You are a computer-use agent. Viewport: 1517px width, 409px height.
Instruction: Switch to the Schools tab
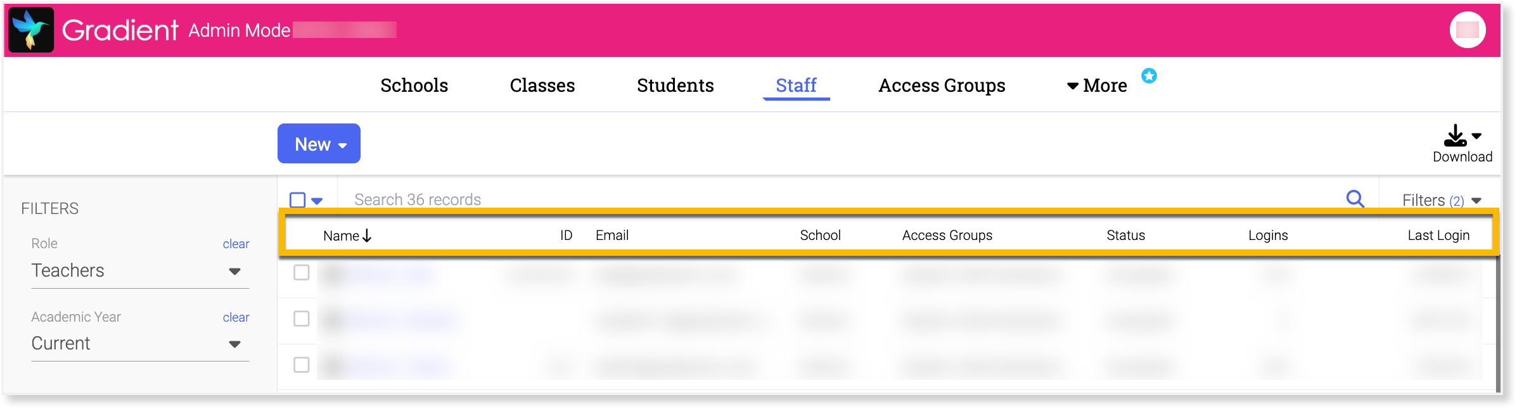[x=414, y=85]
